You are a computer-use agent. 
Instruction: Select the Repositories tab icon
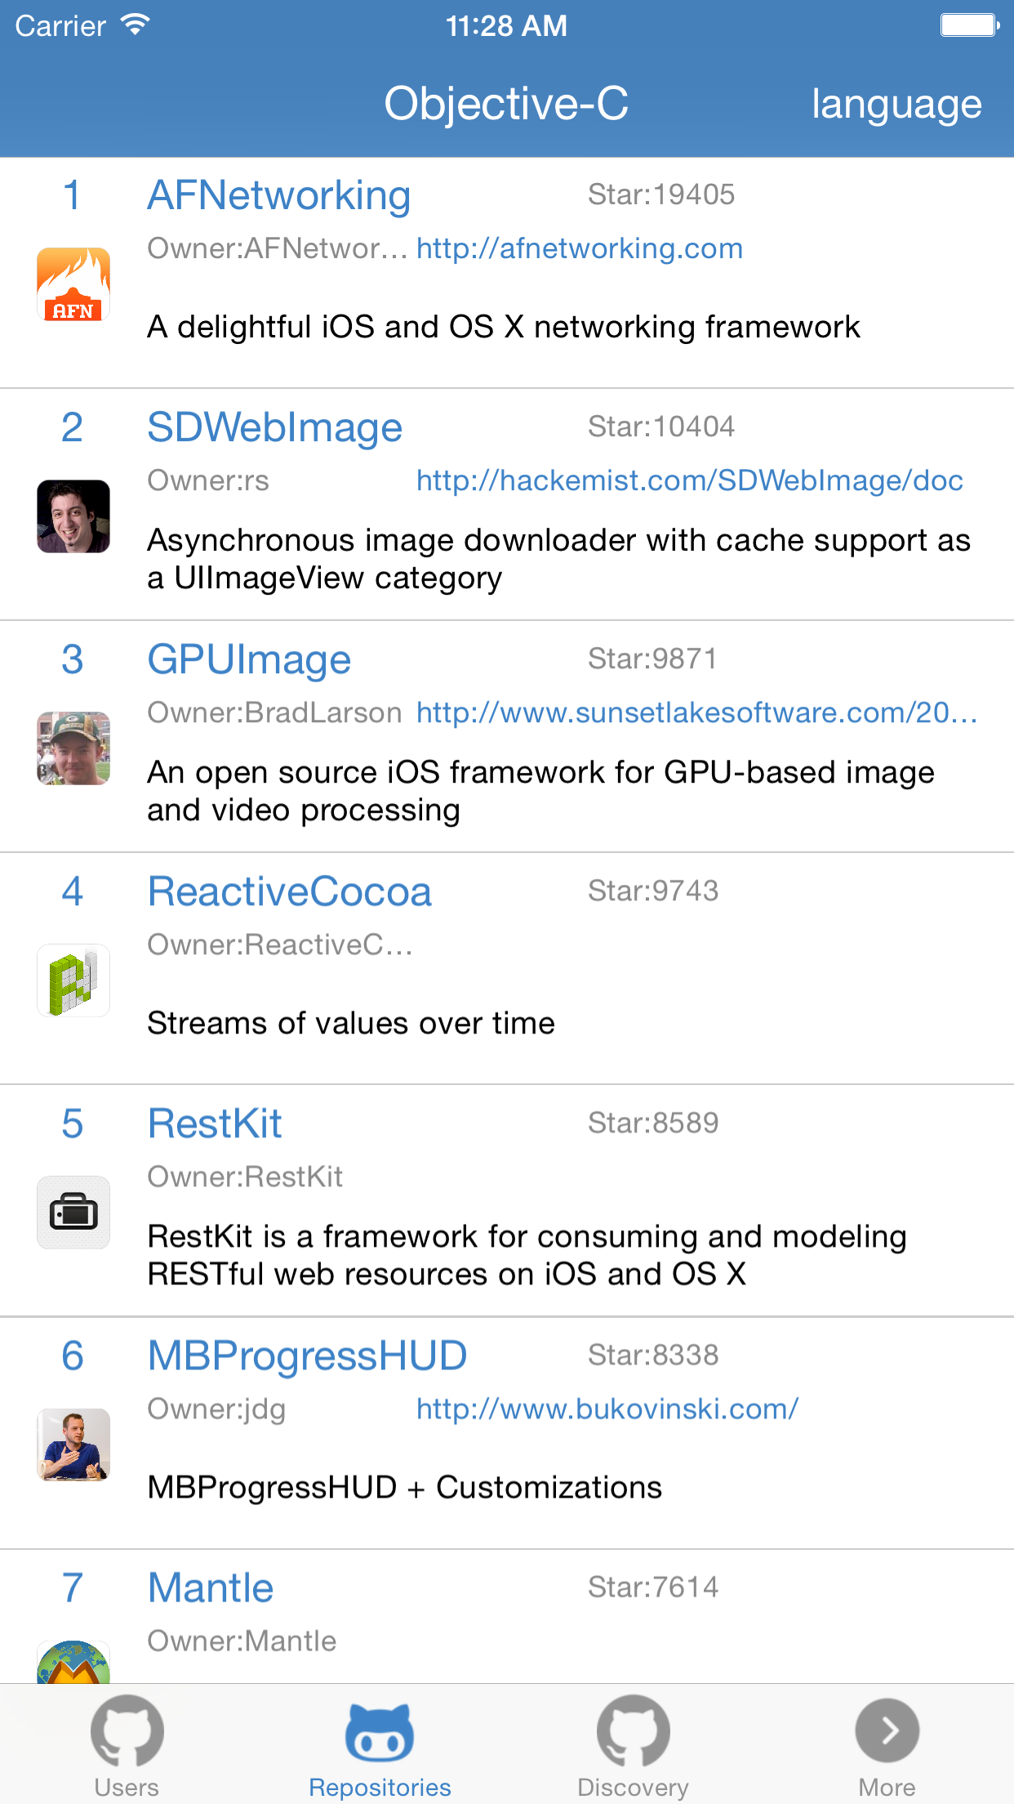[380, 1731]
